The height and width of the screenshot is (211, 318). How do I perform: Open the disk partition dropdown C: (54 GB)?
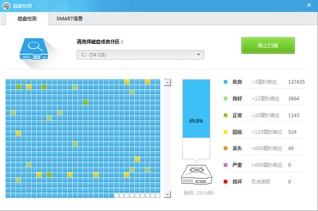coord(140,55)
